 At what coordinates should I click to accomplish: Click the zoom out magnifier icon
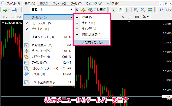[143, 10]
